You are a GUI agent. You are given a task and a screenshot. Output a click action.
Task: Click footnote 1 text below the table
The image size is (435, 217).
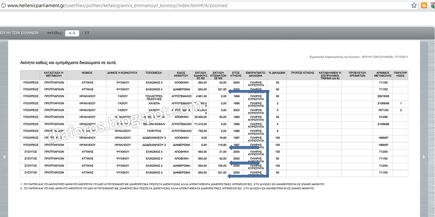(172, 184)
